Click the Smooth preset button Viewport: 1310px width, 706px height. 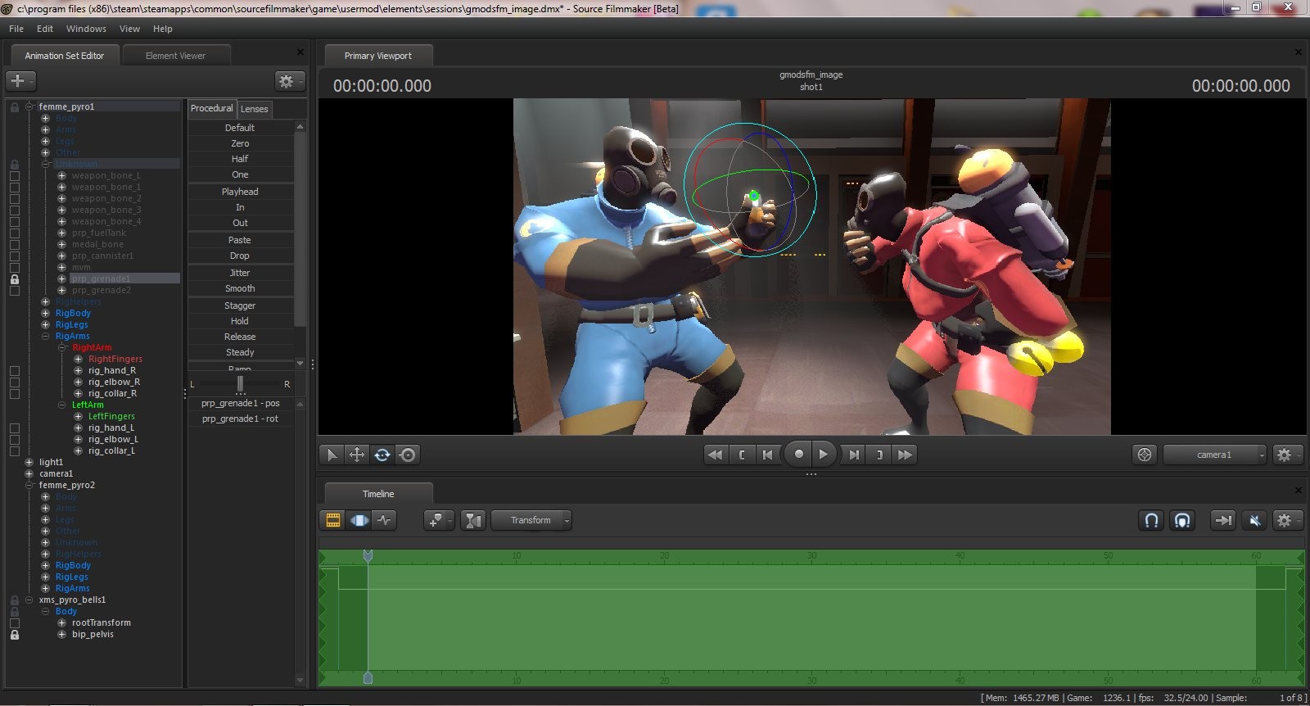[240, 288]
